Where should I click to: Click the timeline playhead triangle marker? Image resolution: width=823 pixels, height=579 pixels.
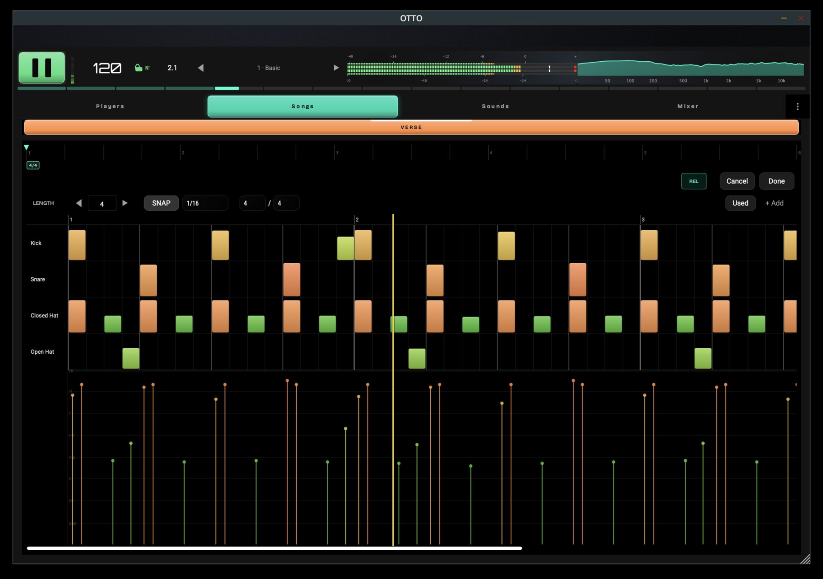[27, 147]
